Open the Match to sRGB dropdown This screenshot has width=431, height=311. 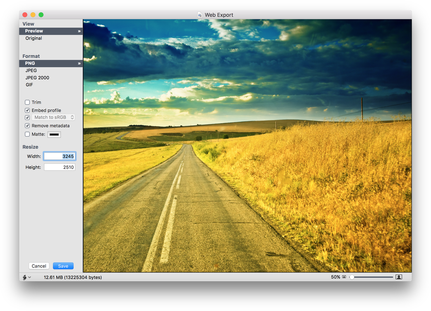click(53, 117)
